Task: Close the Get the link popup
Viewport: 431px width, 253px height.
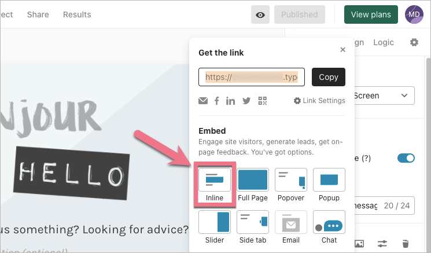Action: 343,50
